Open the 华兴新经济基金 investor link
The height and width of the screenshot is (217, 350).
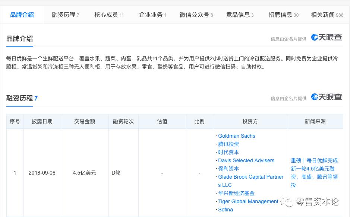point(236,193)
